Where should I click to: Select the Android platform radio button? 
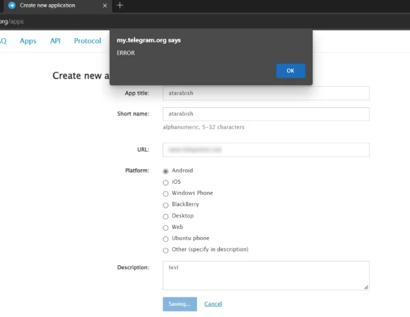tap(165, 171)
